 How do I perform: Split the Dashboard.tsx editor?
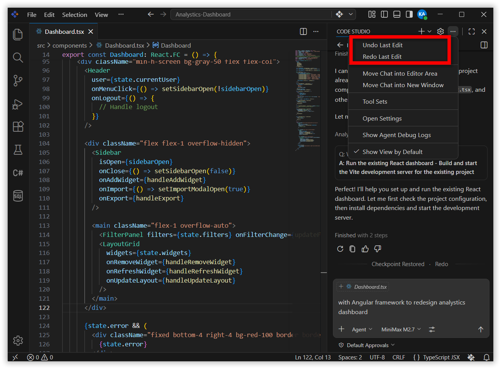coord(303,31)
